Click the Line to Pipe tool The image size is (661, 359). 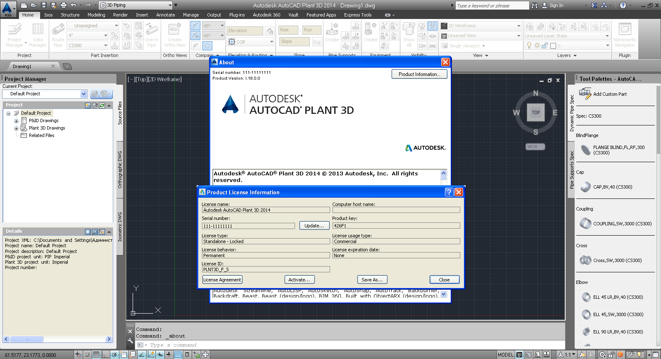(x=152, y=35)
